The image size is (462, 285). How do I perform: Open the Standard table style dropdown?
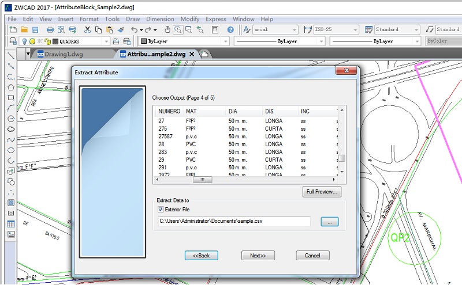[x=416, y=30]
